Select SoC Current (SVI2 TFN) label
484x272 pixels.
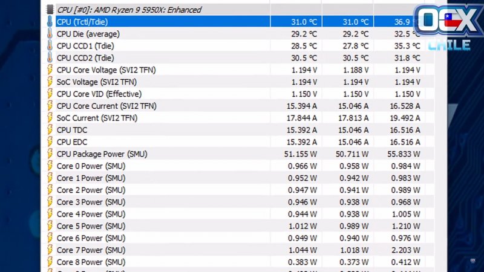click(97, 118)
